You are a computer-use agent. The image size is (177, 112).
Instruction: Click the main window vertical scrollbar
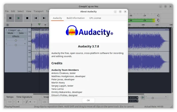pyautogui.click(x=172, y=60)
